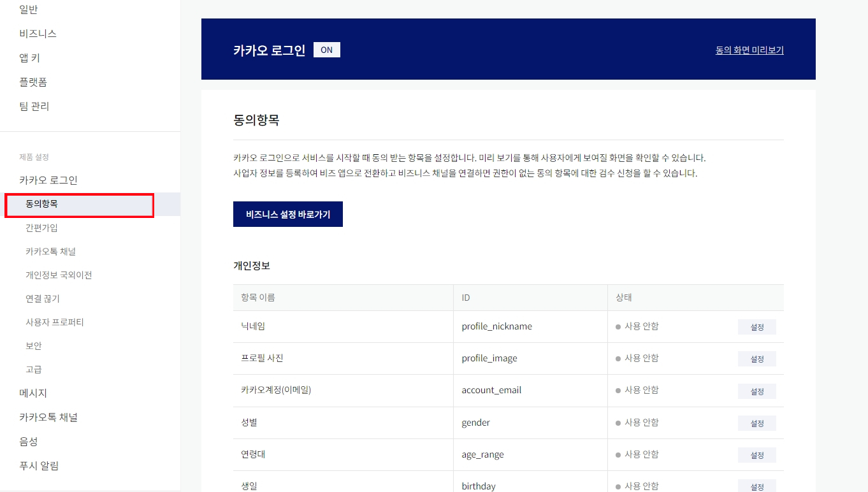Open the 앱 키 sidebar menu
The height and width of the screenshot is (492, 868).
(29, 58)
